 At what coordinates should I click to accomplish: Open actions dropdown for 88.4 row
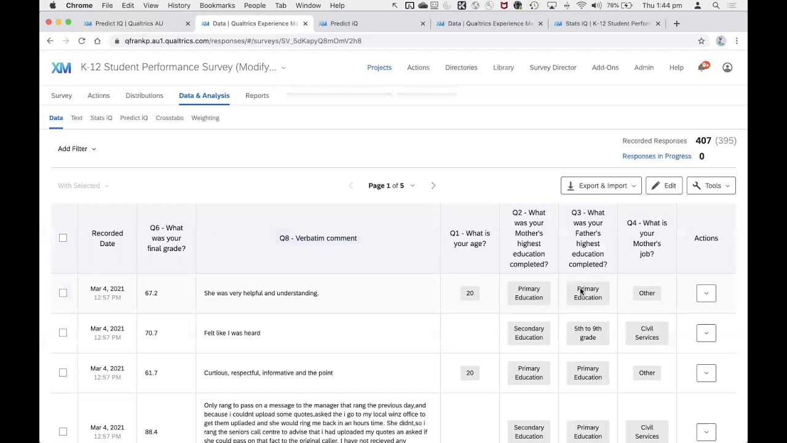coord(706,432)
